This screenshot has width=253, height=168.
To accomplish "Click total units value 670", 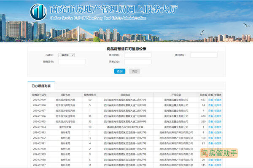I will pyautogui.click(x=203, y=116).
